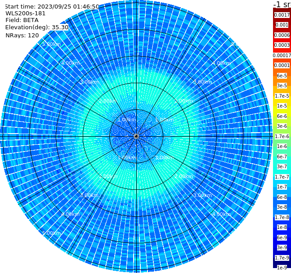
Task: Click the 6e-7 colorbar label
Action: [x=282, y=157]
